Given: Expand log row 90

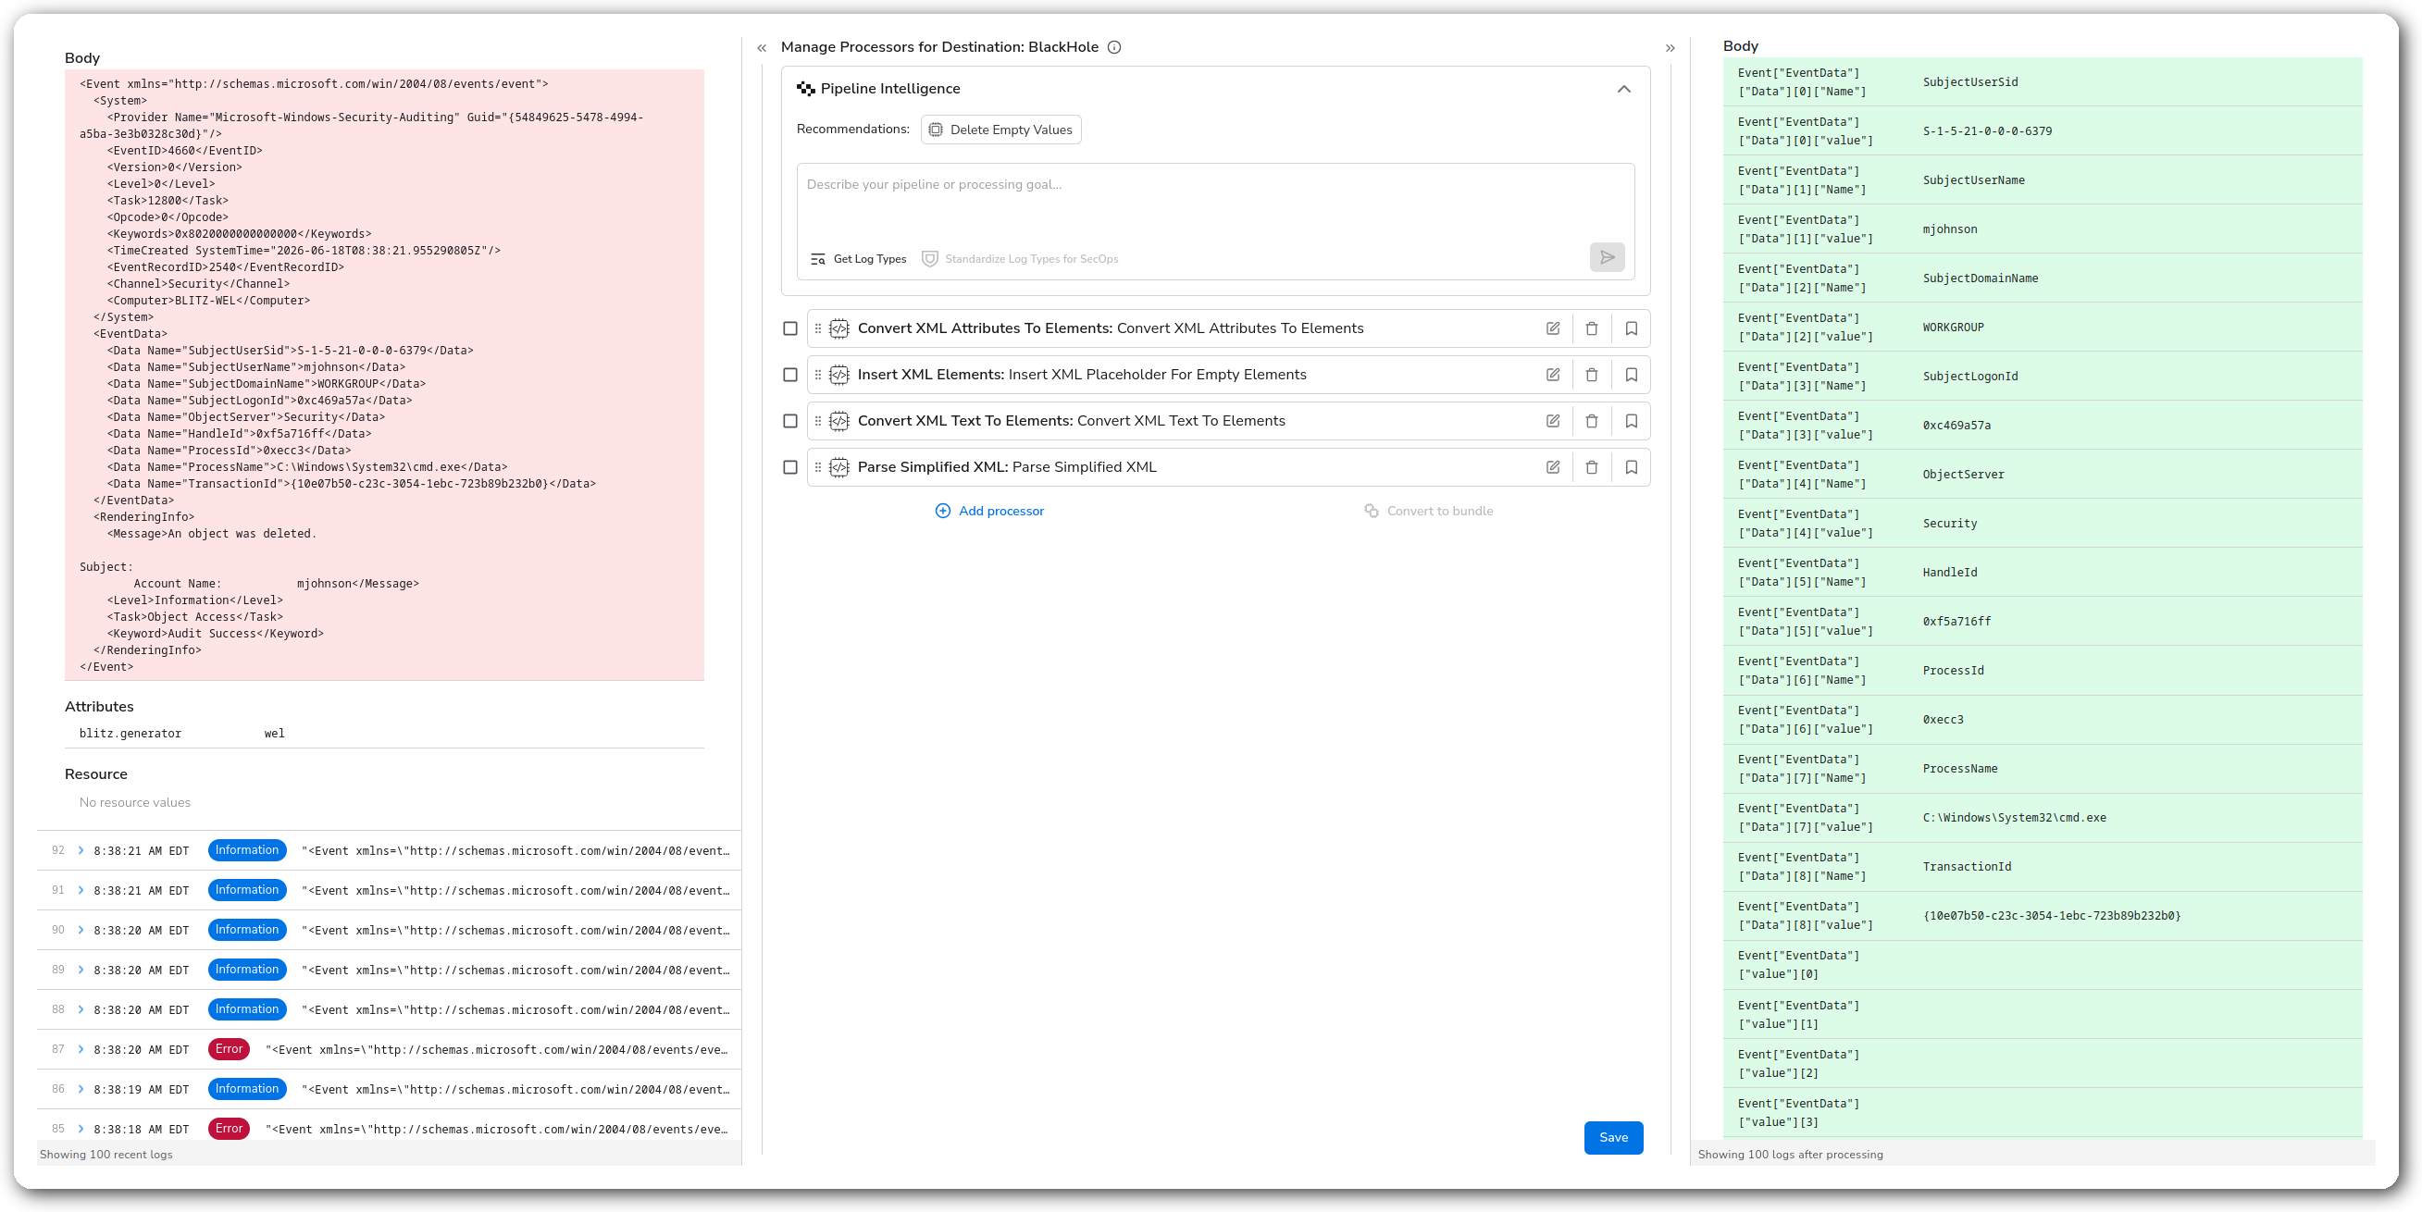Looking at the screenshot, I should point(81,929).
